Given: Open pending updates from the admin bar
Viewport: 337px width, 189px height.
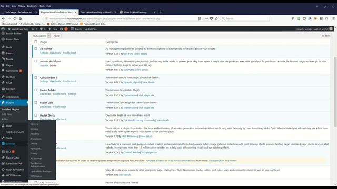Looking at the screenshot, I should [x=34, y=29].
